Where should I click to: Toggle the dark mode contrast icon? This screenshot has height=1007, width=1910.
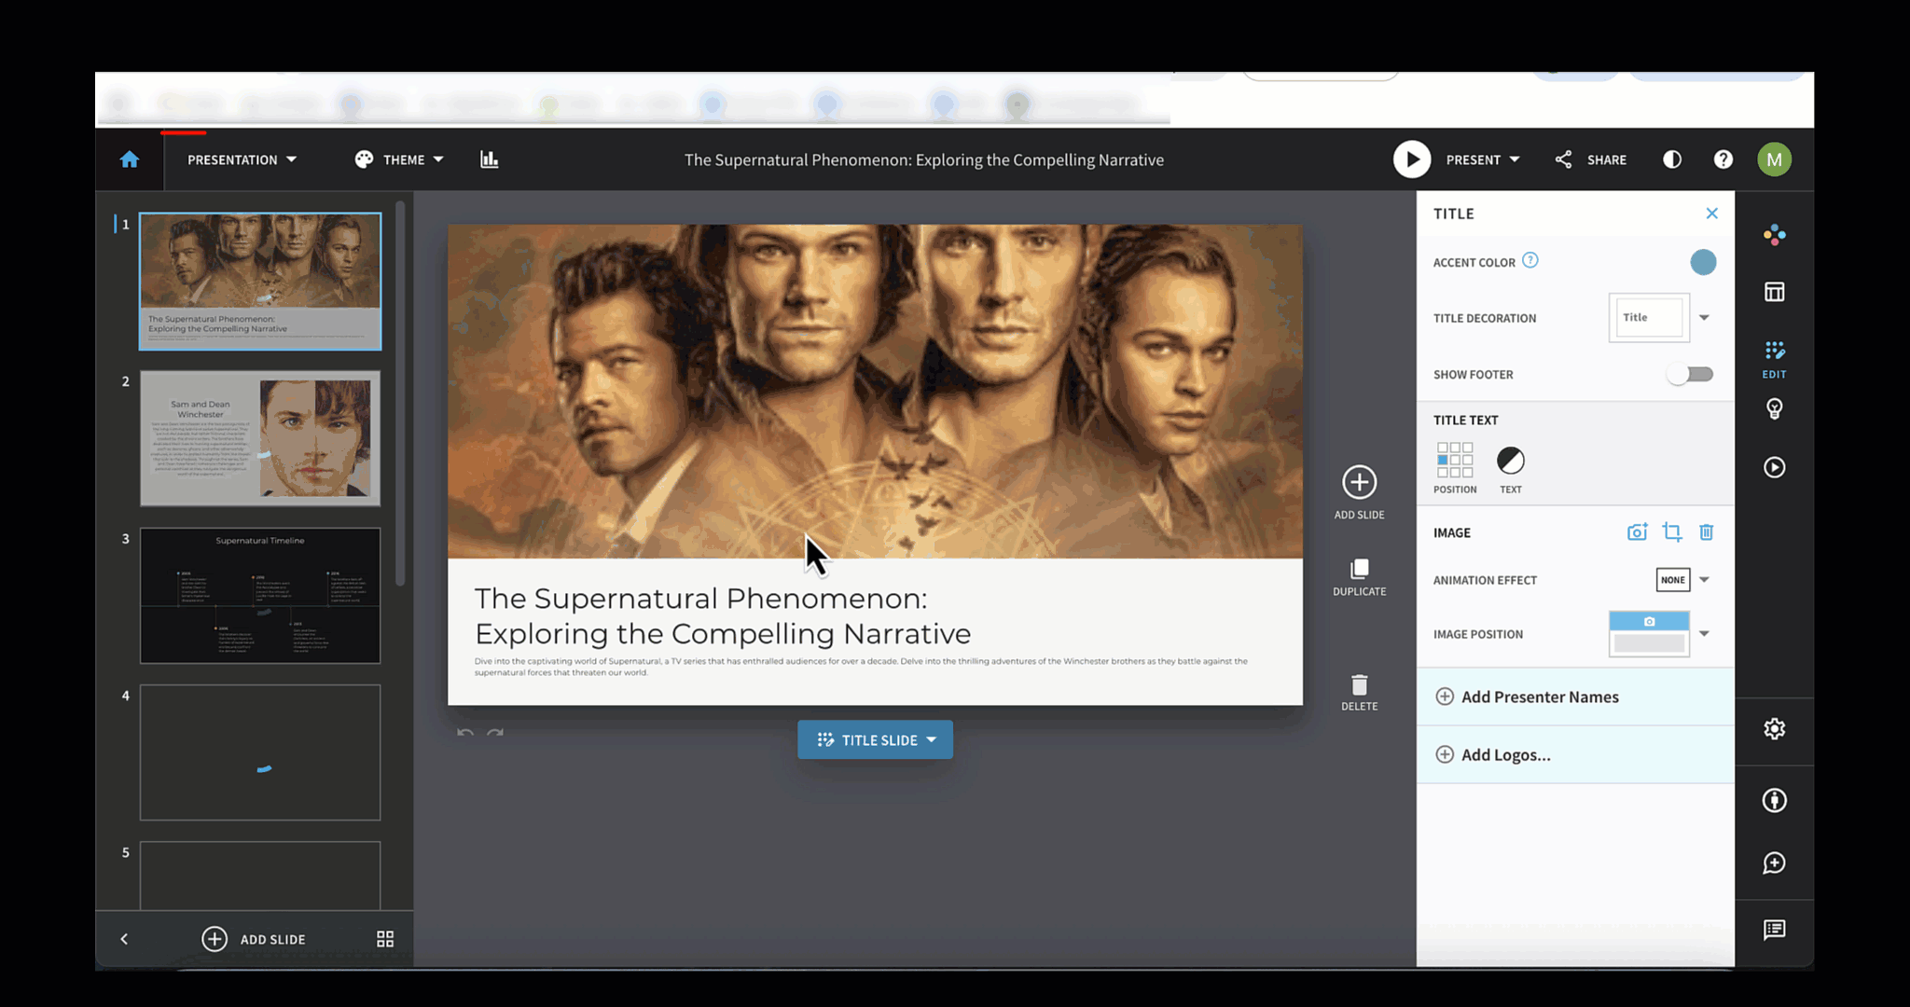click(x=1672, y=159)
